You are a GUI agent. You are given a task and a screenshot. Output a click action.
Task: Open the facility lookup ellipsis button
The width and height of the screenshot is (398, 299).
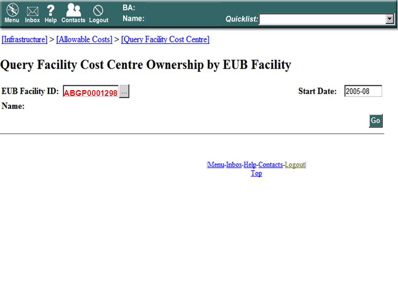(124, 91)
